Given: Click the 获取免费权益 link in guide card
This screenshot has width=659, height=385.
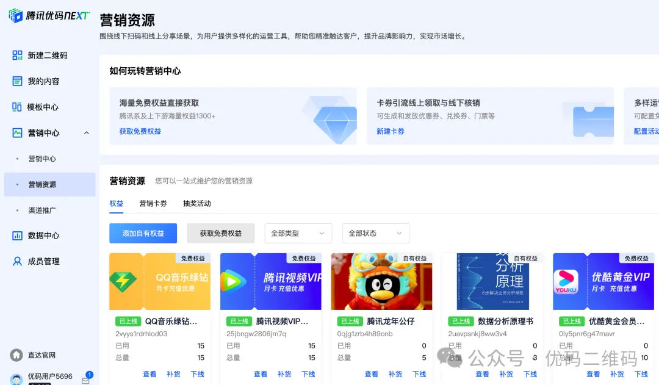Looking at the screenshot, I should pos(140,131).
